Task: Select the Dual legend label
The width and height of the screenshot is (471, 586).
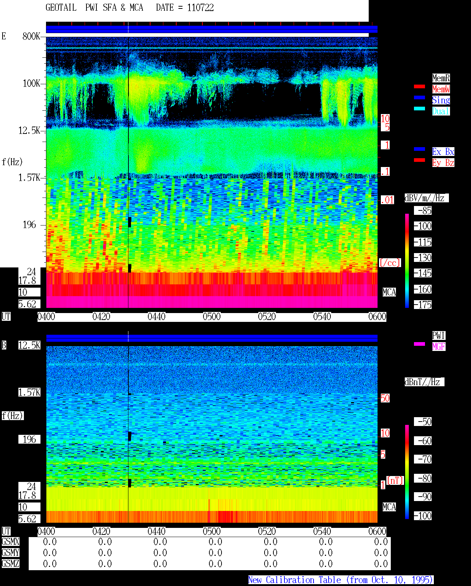Action: (x=441, y=111)
